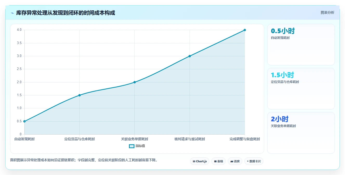The image size is (345, 175).
Task: Click the 1.5小时 card value
Action: [x=282, y=75]
